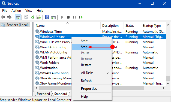The image size is (171, 102).
Task: Click the Back arrow toolbar icon
Action: 3,17
